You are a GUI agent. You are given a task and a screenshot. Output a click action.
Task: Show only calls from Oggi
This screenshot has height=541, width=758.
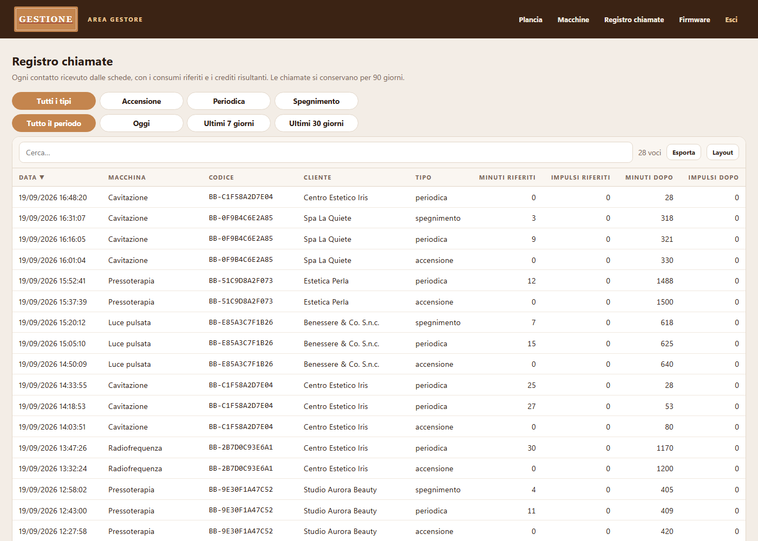pyautogui.click(x=141, y=123)
